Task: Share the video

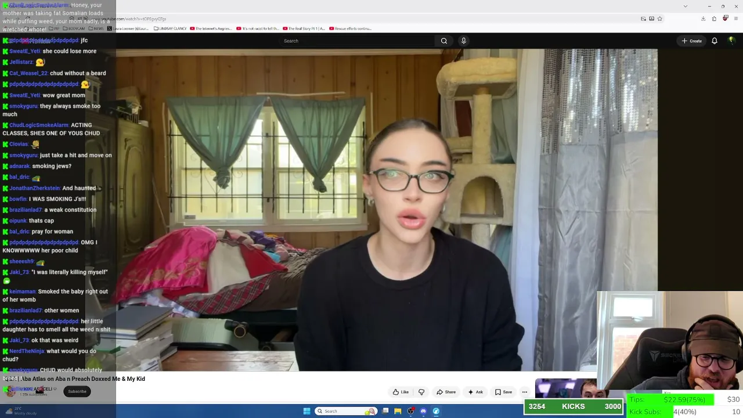Action: point(446,392)
